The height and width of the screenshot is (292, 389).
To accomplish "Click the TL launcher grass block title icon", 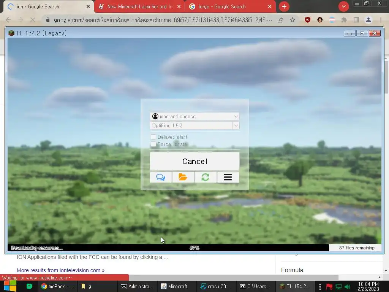I will [x=11, y=33].
